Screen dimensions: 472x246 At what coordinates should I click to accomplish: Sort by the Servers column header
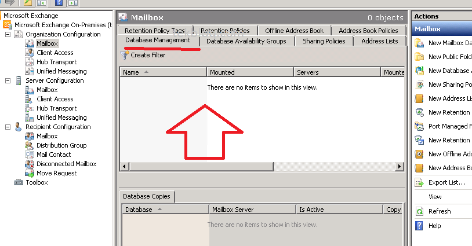pos(337,72)
